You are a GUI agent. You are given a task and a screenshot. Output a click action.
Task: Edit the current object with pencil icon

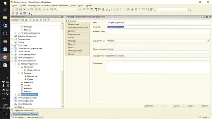click(26, 20)
